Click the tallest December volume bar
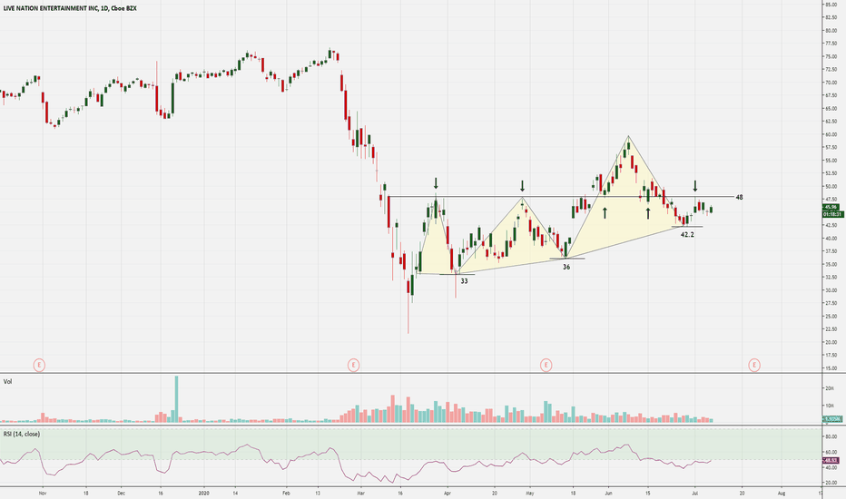The width and height of the screenshot is (846, 499). click(176, 398)
